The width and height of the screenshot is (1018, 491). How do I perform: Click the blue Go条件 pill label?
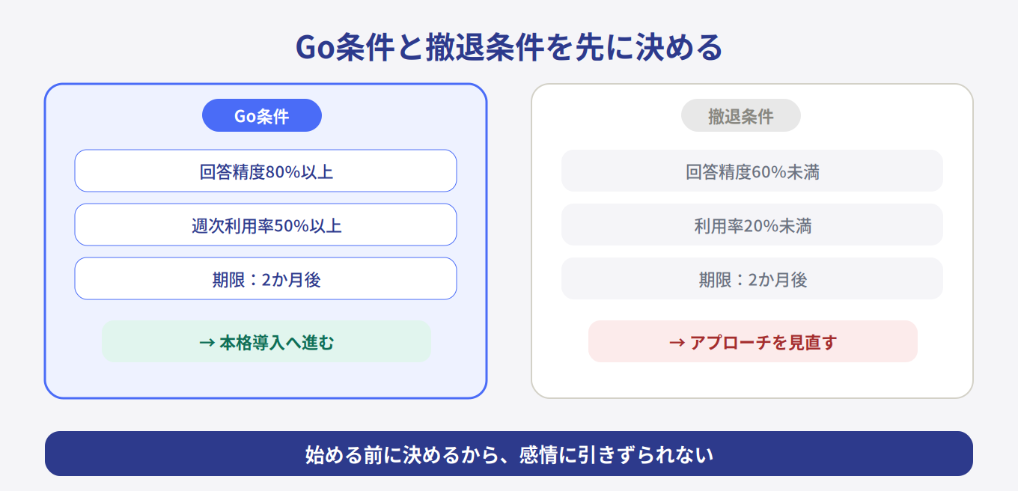click(262, 116)
